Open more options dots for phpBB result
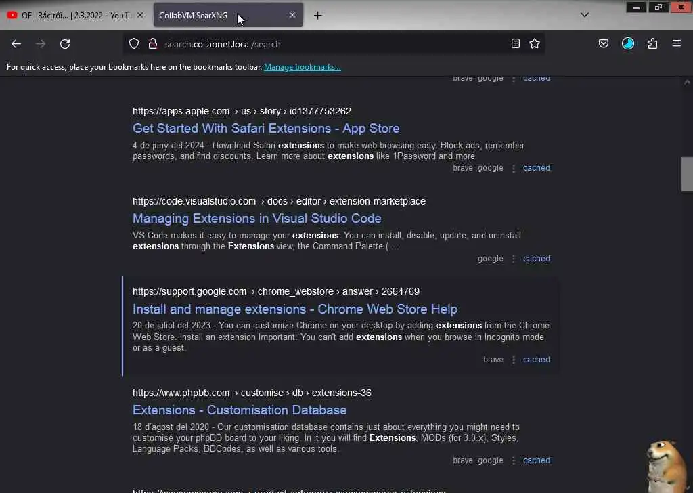The width and height of the screenshot is (693, 493). pyautogui.click(x=514, y=460)
